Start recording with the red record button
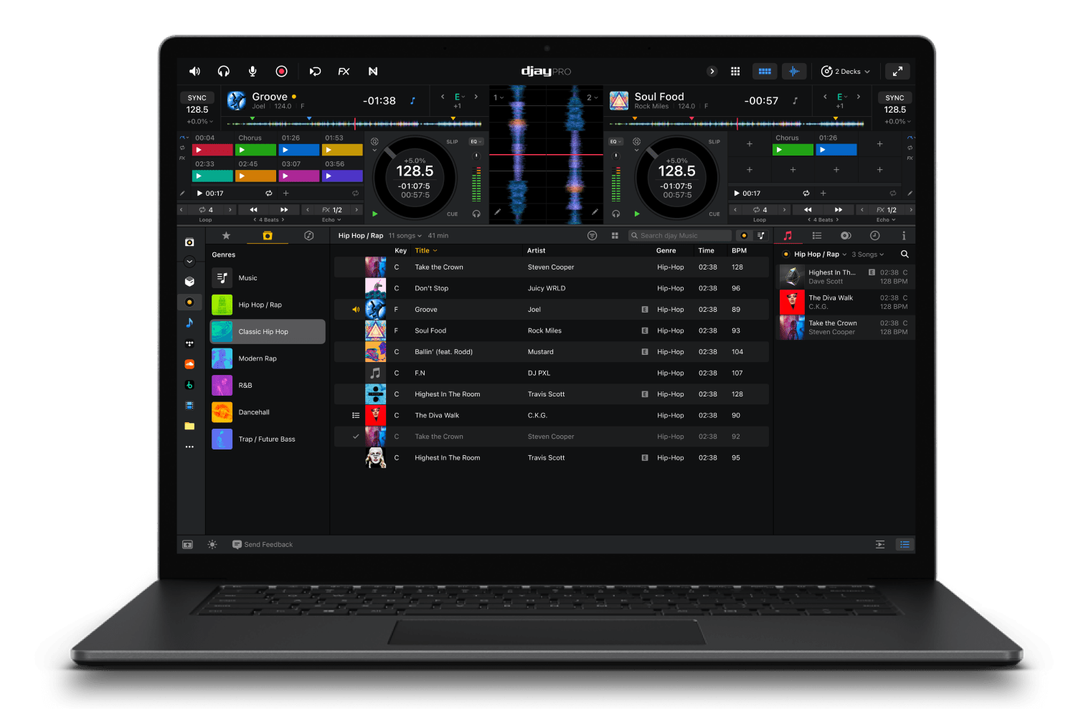 [281, 72]
